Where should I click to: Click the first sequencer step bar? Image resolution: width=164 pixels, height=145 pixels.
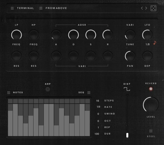click(10, 120)
